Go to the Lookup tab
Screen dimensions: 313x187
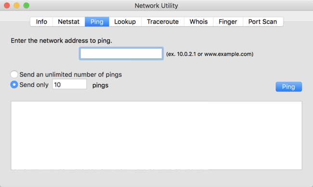coord(125,22)
